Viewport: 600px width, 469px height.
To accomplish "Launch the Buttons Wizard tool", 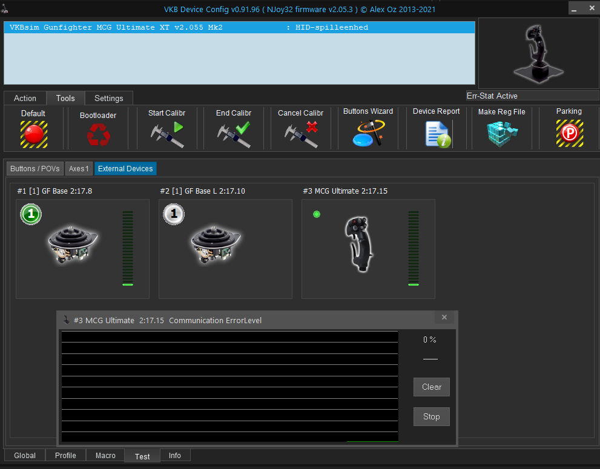I will click(368, 133).
